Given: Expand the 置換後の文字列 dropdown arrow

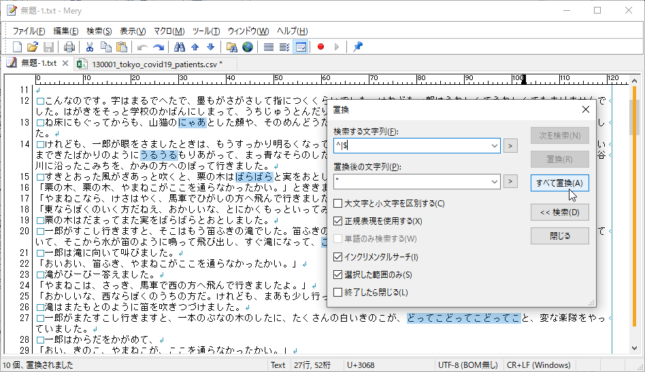Looking at the screenshot, I should [x=495, y=181].
